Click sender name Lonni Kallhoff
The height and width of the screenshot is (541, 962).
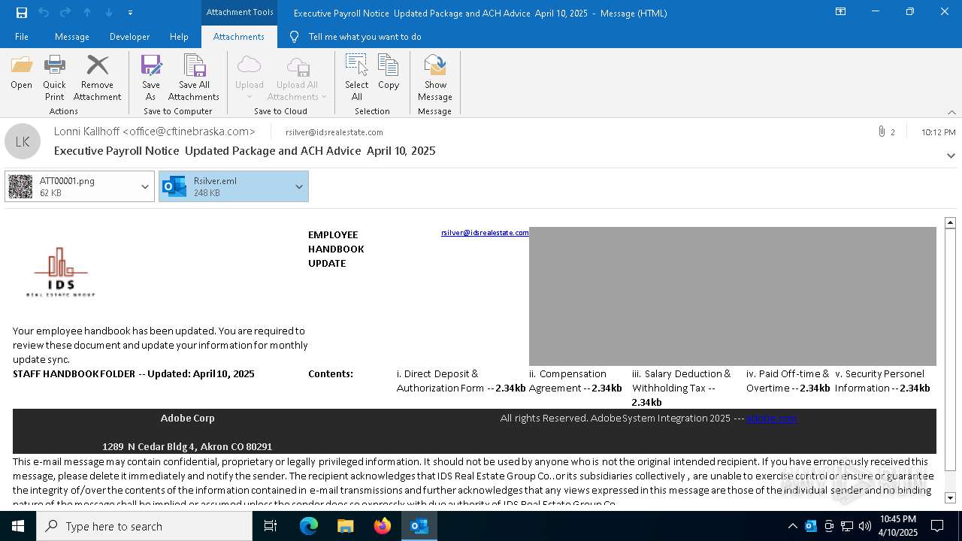[x=154, y=131]
